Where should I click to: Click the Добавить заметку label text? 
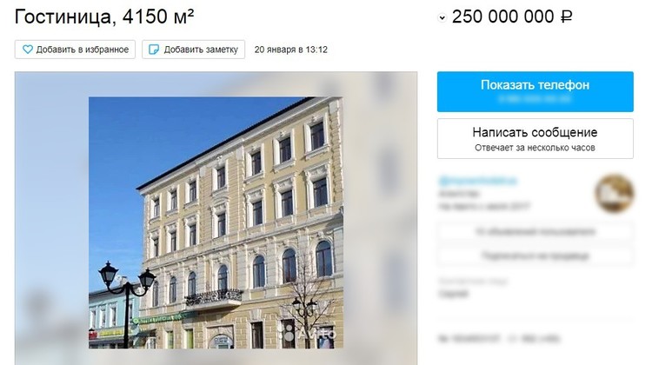pyautogui.click(x=201, y=50)
